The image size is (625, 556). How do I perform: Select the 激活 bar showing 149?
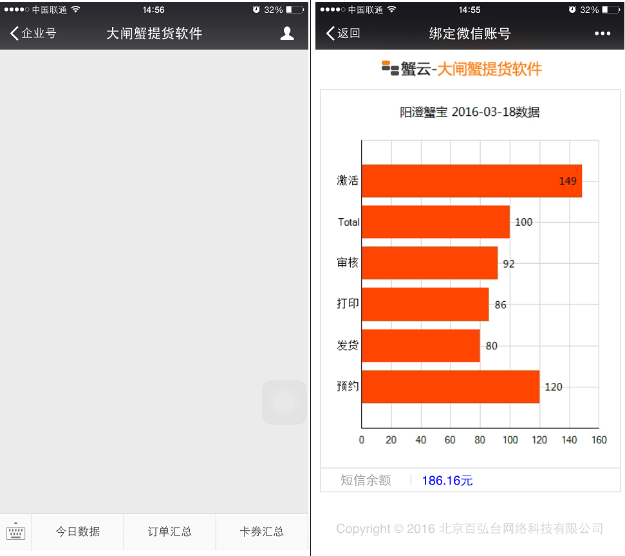coord(472,181)
